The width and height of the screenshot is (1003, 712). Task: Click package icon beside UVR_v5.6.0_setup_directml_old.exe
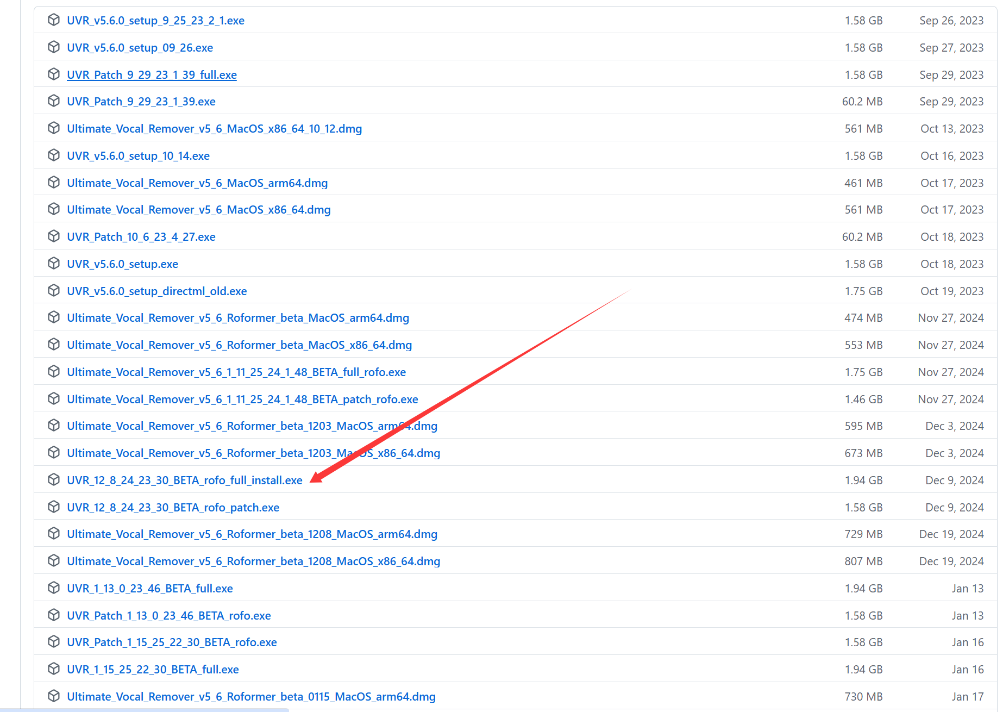click(54, 291)
